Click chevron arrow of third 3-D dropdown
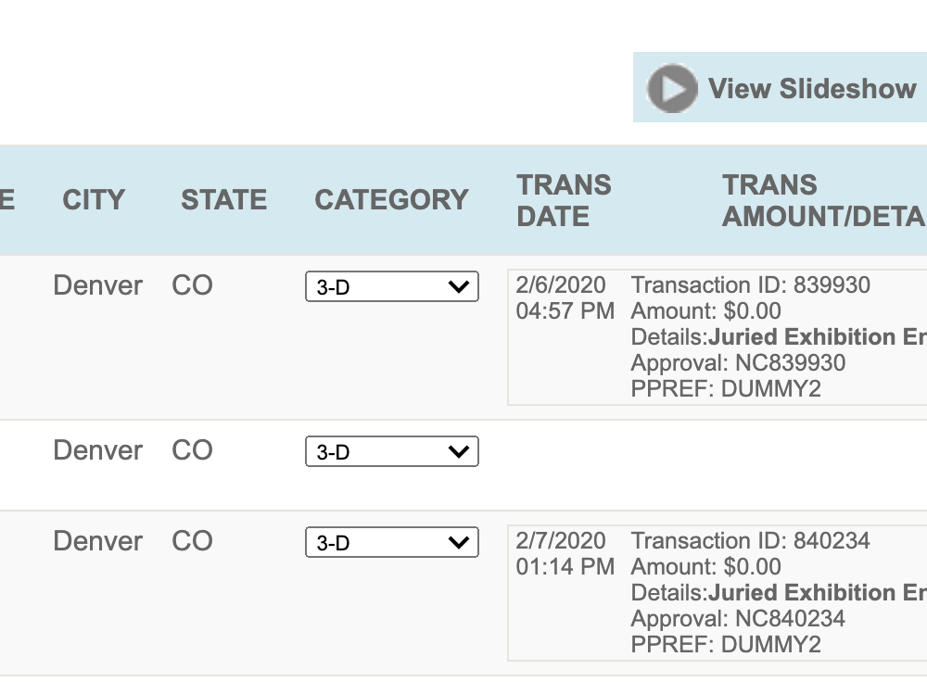The image size is (927, 682). (459, 542)
